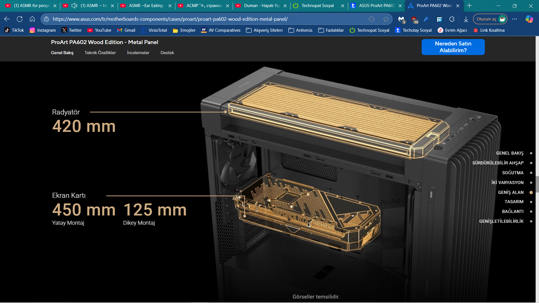Viewport: 539px width, 303px height.
Task: Jump to İKİ VARYASYON section dot
Action: tap(531, 183)
